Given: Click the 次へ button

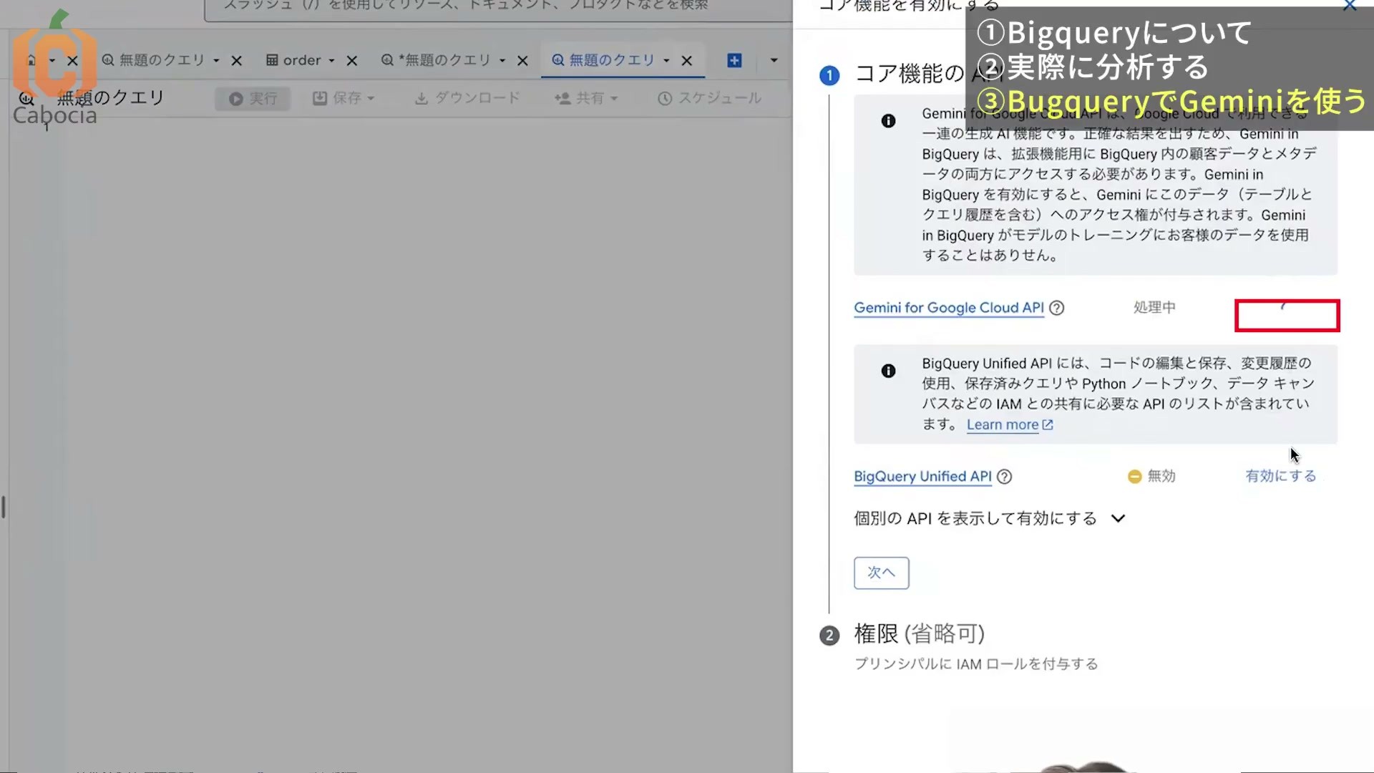Looking at the screenshot, I should [x=881, y=573].
